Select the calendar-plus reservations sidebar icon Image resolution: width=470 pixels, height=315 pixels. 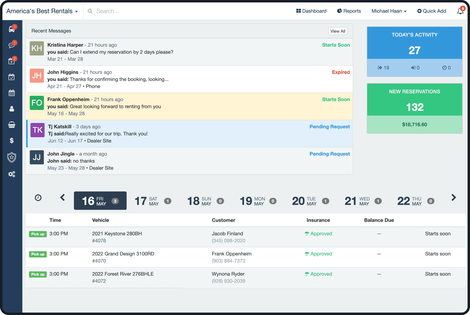[x=12, y=61]
